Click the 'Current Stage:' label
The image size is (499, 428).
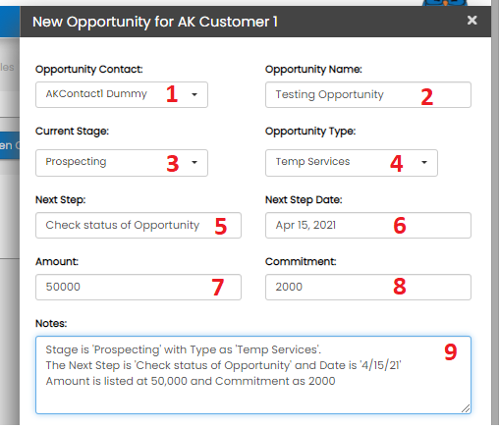pyautogui.click(x=72, y=131)
